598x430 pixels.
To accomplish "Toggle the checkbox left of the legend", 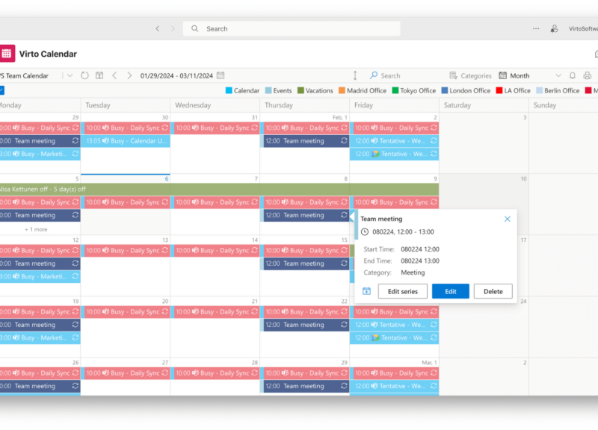I will click(1, 90).
